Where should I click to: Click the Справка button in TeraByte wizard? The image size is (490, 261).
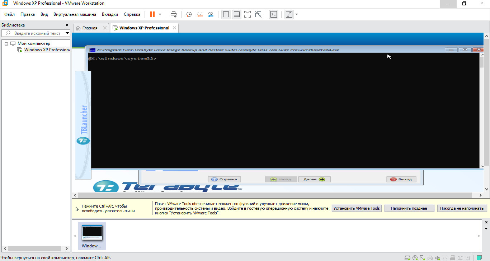pyautogui.click(x=225, y=179)
